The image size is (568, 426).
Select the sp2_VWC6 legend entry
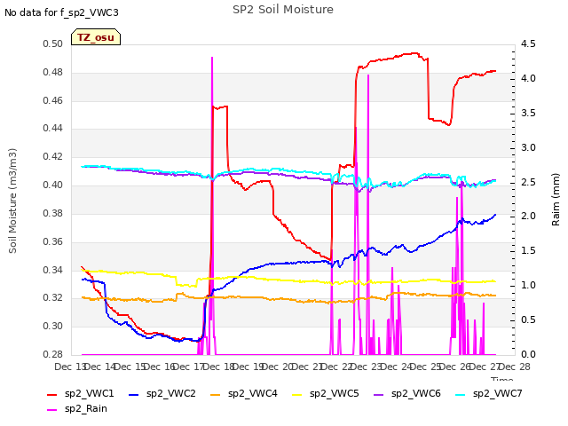click(x=407, y=394)
